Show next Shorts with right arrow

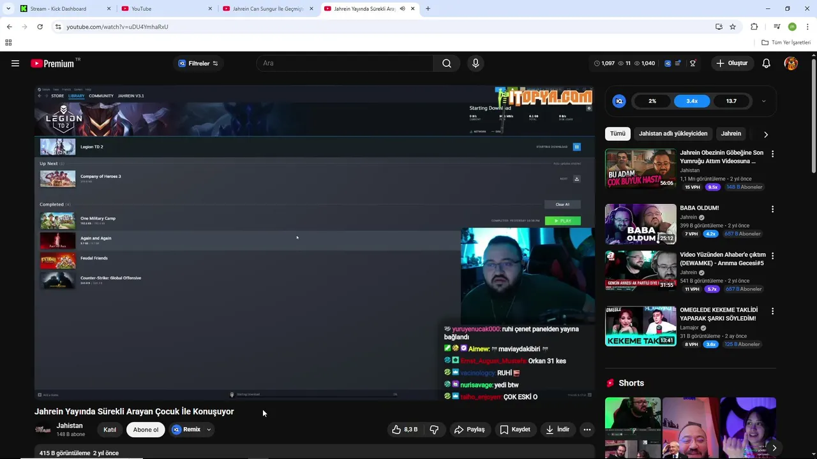(x=774, y=448)
